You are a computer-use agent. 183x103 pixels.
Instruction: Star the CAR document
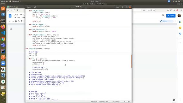point(21,15)
